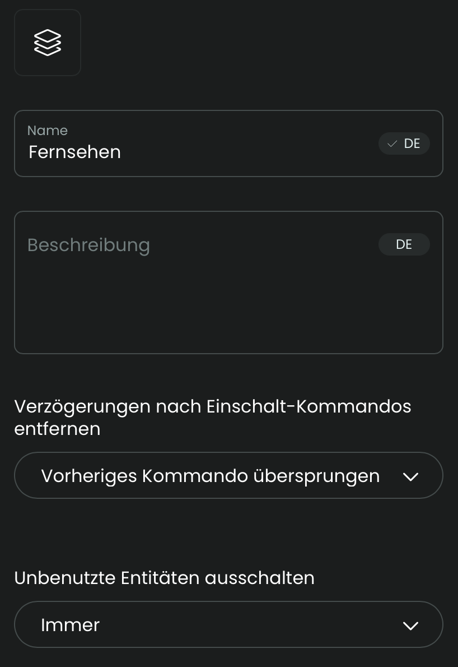Toggle the DE language badge in the Name field
The image size is (458, 667).
pos(404,143)
